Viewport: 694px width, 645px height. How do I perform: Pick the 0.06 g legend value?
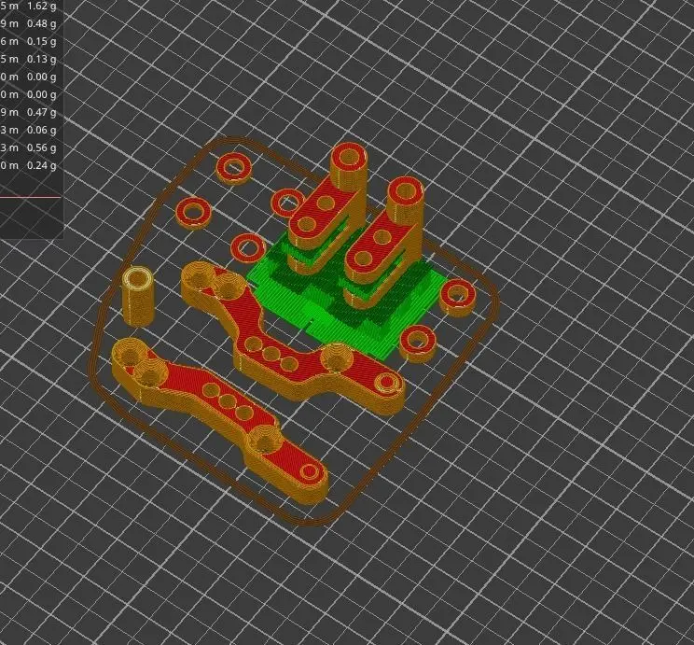42,130
